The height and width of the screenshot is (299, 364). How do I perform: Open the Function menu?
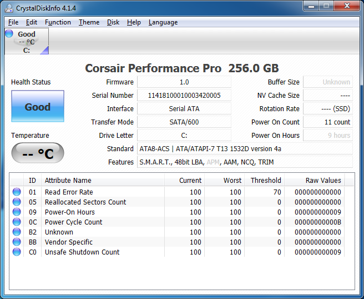coord(58,22)
